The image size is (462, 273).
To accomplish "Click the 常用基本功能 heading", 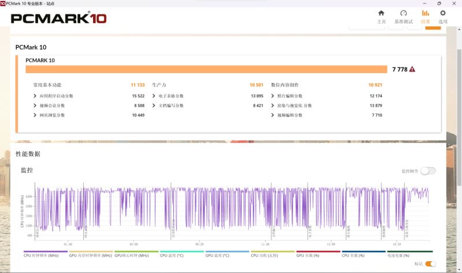I will tap(47, 85).
